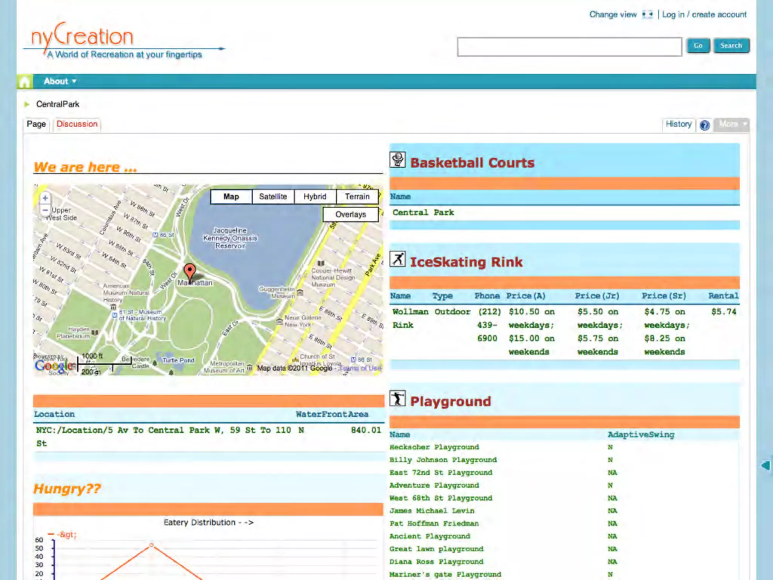Image resolution: width=773 pixels, height=580 pixels.
Task: Open the History tab
Action: 678,124
